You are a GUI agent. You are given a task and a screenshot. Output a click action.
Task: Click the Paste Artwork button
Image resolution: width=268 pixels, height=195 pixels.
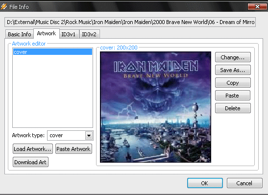point(73,149)
